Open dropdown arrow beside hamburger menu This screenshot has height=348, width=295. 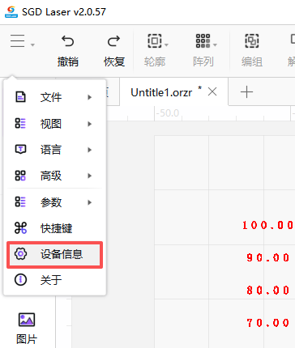32,45
